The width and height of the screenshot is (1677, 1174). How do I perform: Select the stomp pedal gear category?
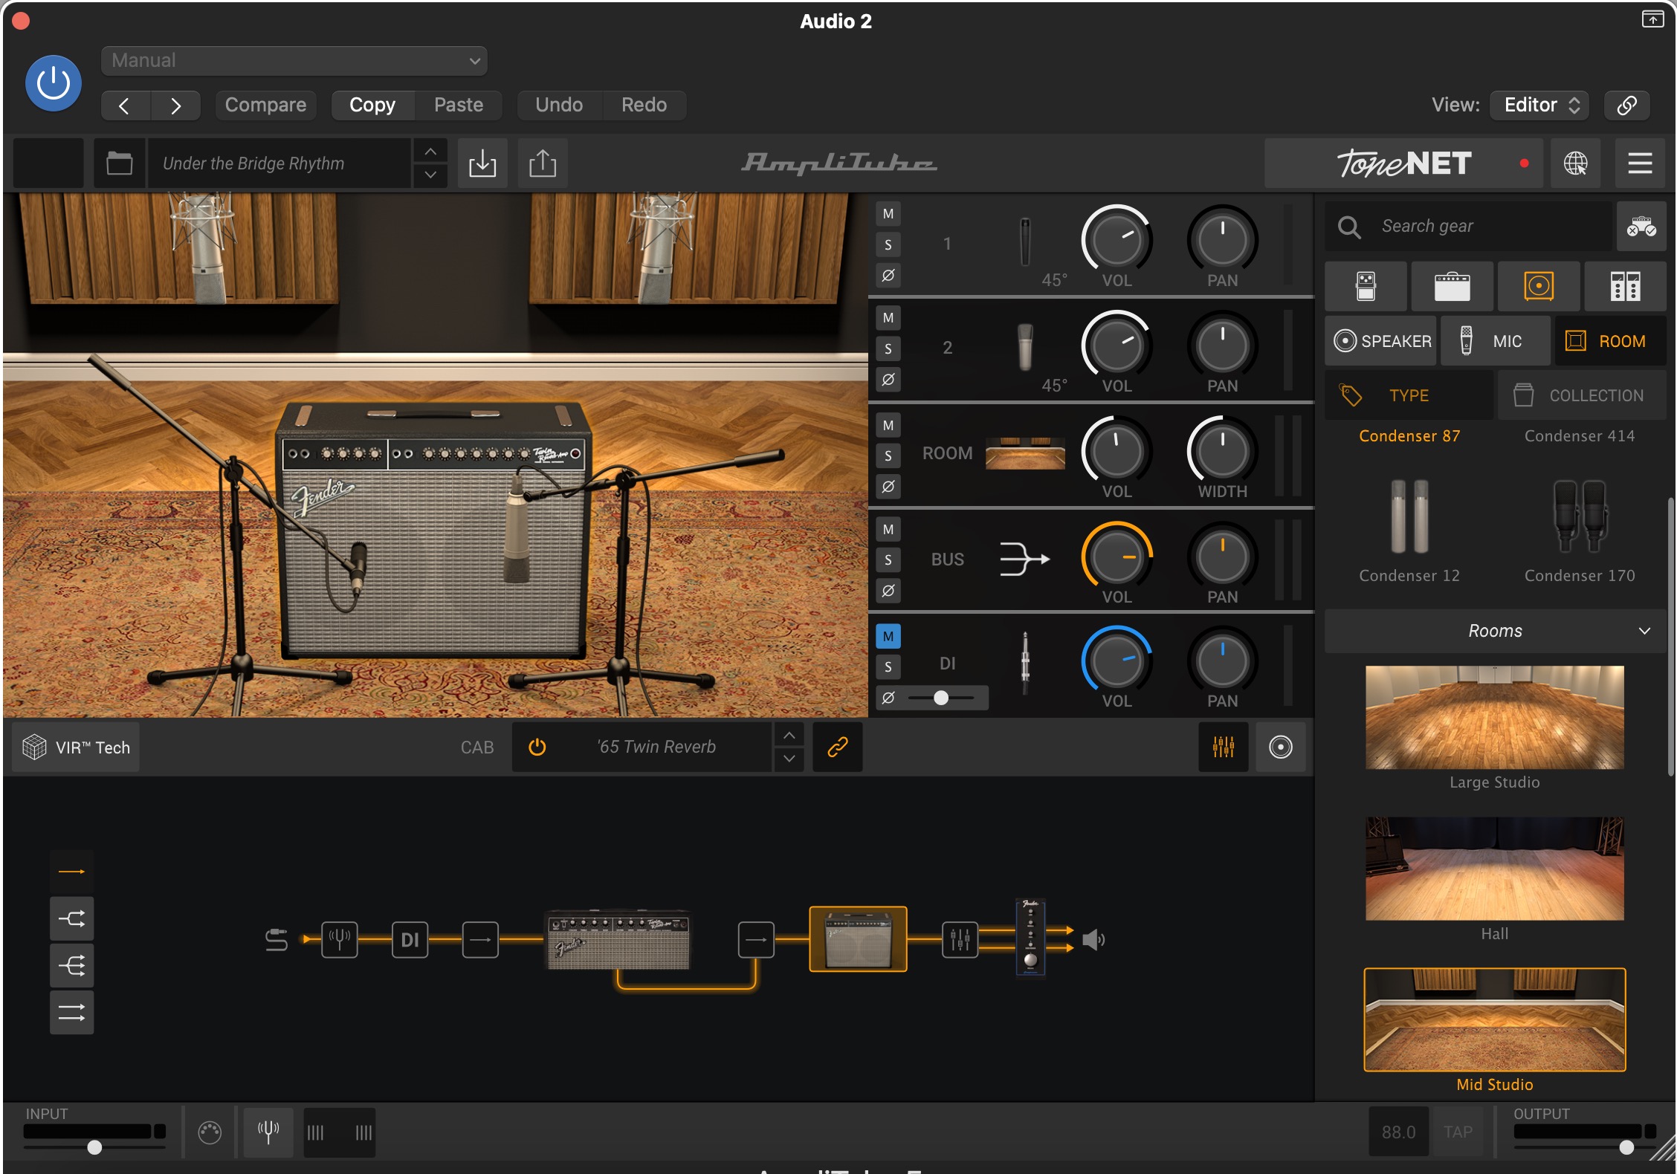point(1366,286)
